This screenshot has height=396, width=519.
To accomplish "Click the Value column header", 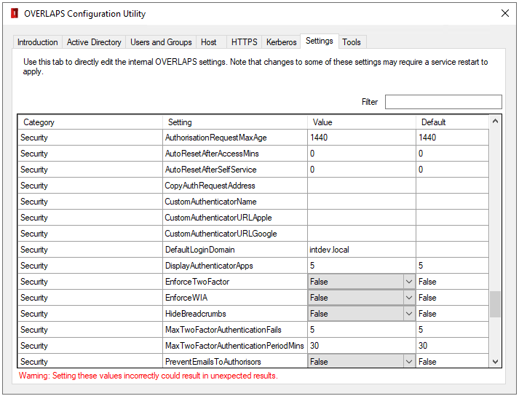I will (362, 122).
